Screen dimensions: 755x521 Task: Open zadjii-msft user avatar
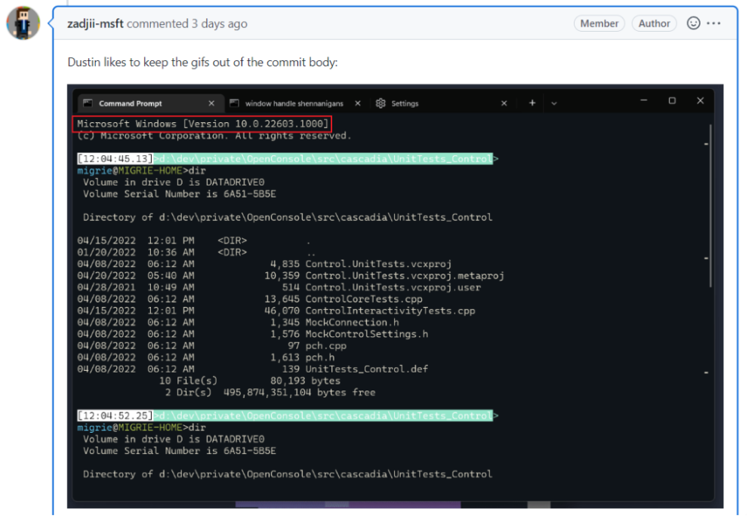[23, 23]
